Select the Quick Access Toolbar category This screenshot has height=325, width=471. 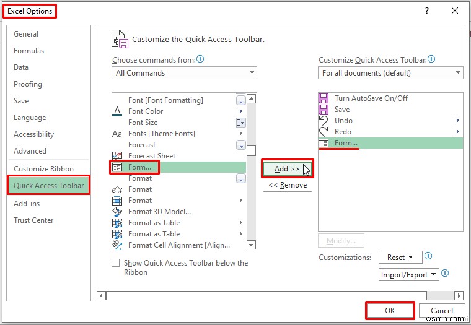[49, 186]
